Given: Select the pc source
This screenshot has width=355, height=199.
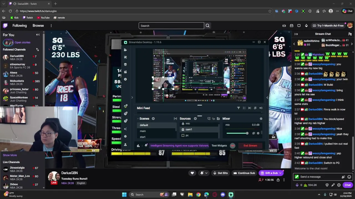Looking at the screenshot, I should click(199, 135).
